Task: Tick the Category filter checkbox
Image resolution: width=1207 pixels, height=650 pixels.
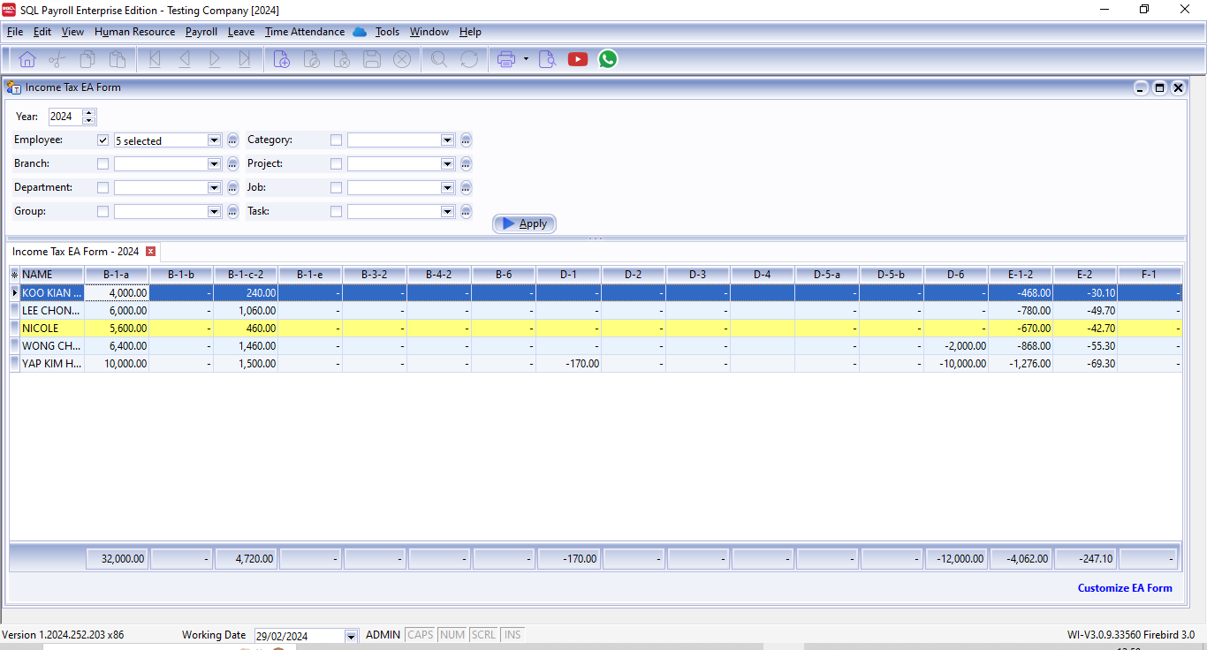Action: 336,140
